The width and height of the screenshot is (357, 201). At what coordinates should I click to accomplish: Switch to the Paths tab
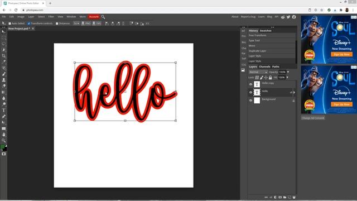click(x=276, y=67)
